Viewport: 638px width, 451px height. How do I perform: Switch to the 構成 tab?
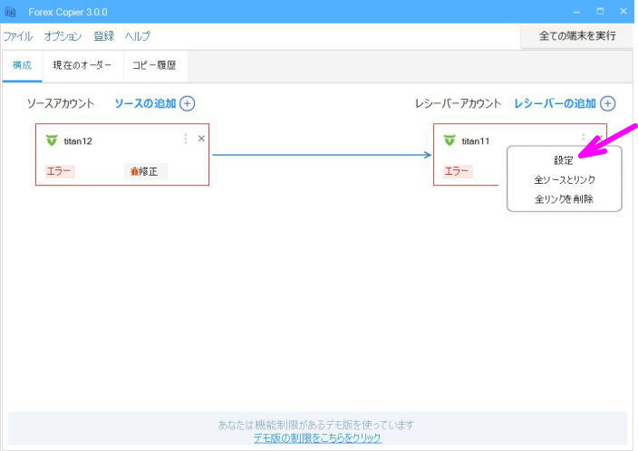point(23,65)
